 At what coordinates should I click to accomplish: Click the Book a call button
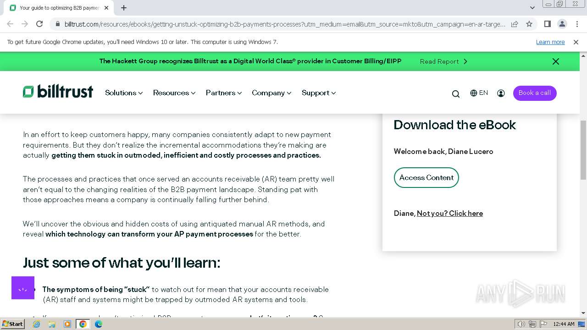[x=535, y=93]
